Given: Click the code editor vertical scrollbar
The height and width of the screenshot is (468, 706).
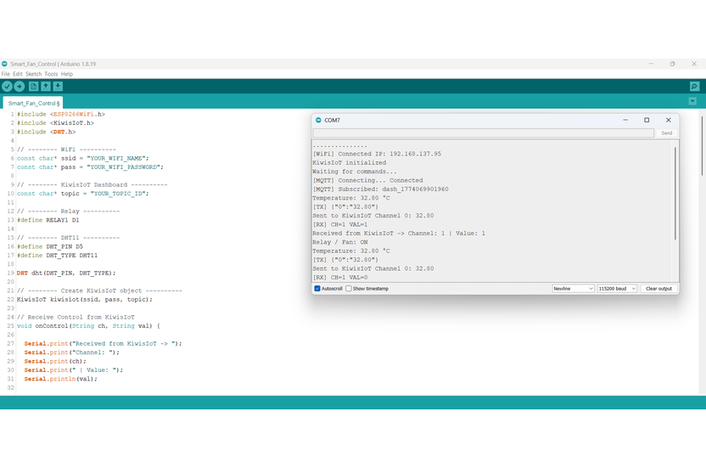Looking at the screenshot, I should pos(702,145).
